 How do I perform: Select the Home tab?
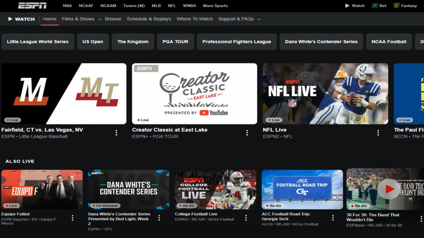pyautogui.click(x=49, y=19)
